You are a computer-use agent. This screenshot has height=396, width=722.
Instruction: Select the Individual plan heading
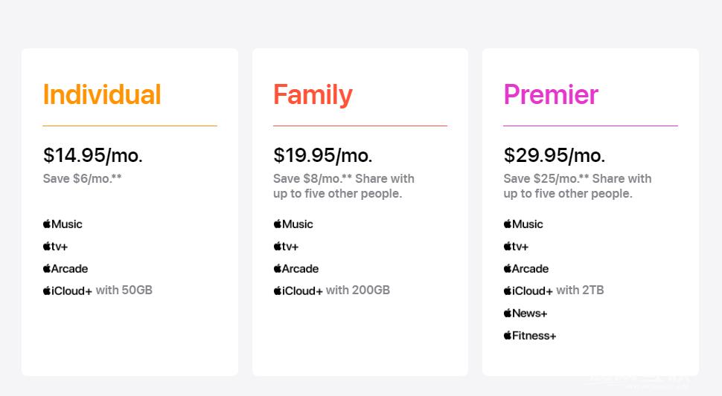point(102,95)
